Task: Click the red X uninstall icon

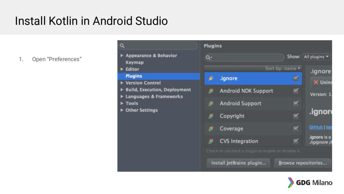Action: point(316,82)
